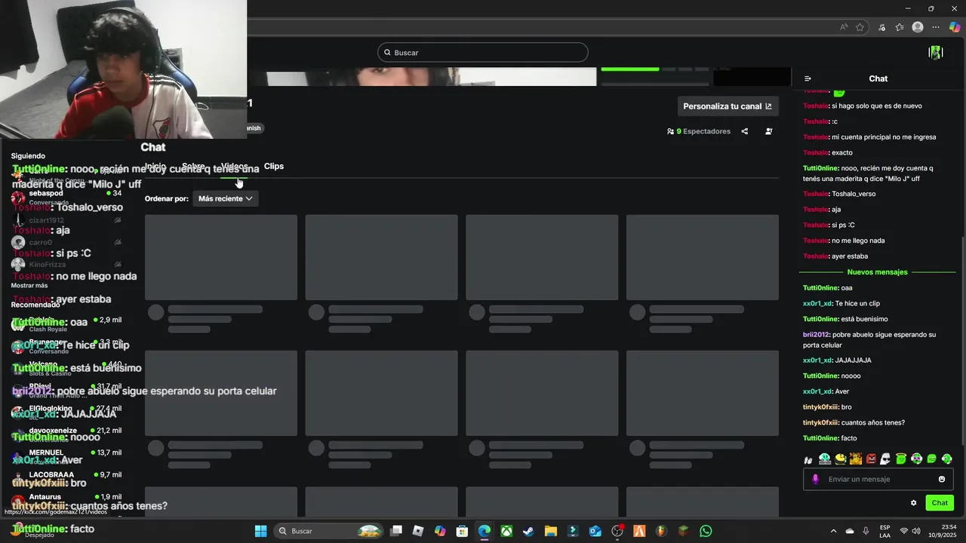Open the Edge media extension icon
The image size is (966, 543).
(881, 27)
